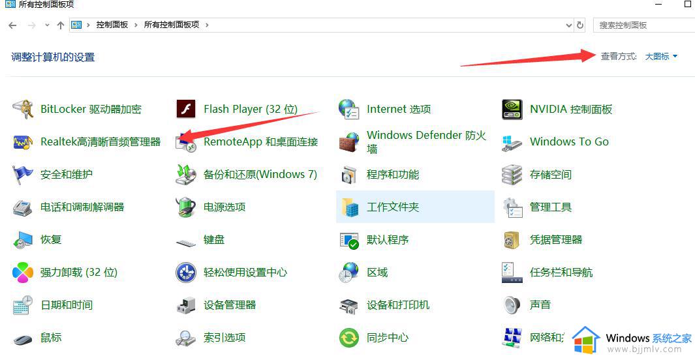The width and height of the screenshot is (695, 358).
Task: Open the 键盘 keyboard icon
Action: 186,243
